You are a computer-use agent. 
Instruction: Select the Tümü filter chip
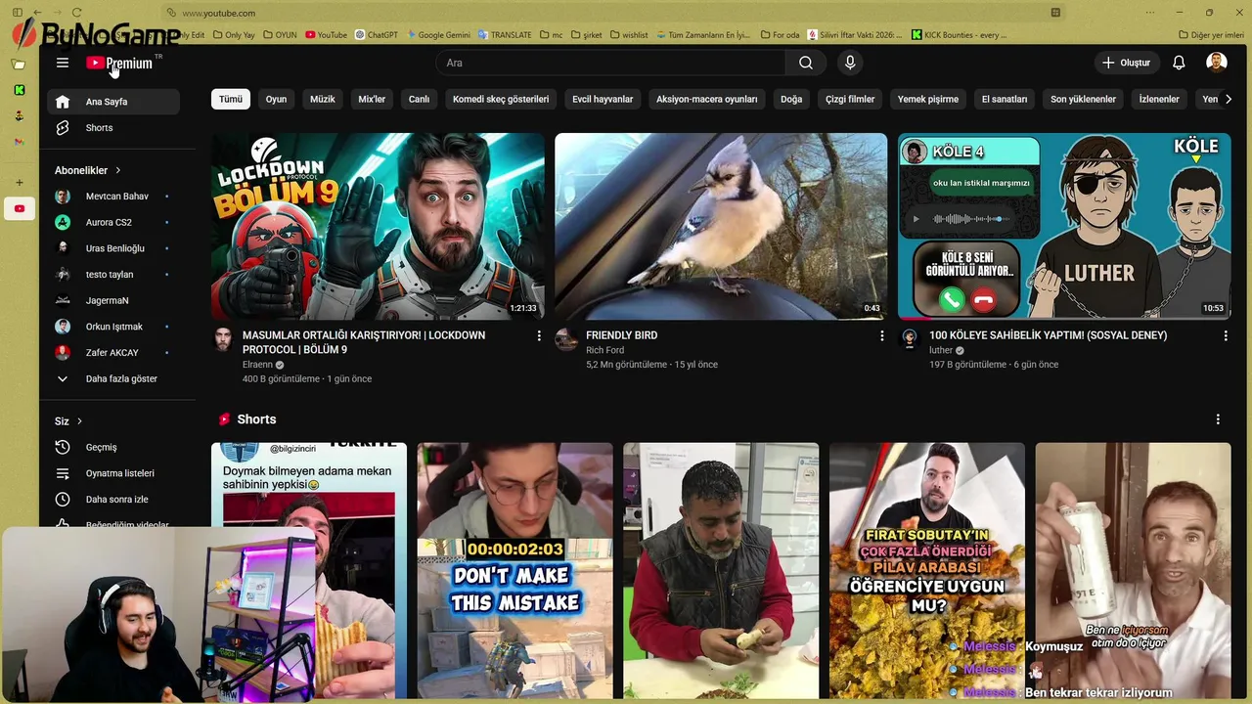pyautogui.click(x=231, y=99)
